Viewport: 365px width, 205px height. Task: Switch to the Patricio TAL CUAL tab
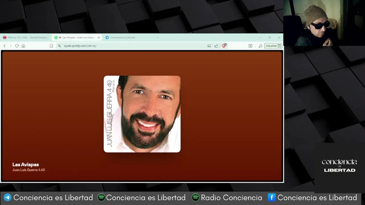pyautogui.click(x=26, y=38)
